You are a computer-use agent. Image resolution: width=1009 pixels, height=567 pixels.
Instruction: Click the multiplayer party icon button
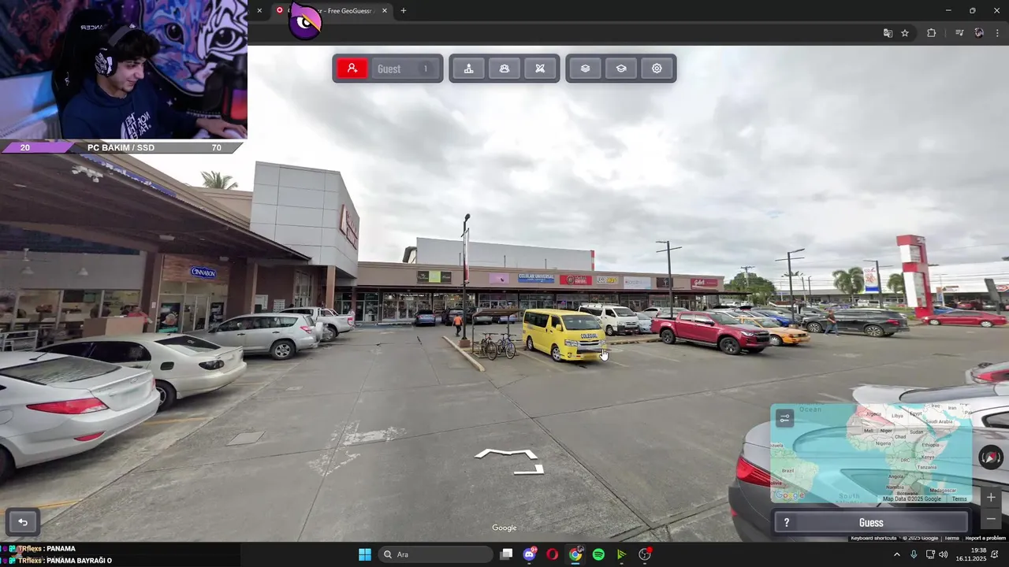504,69
